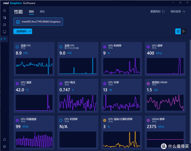Image resolution: width=191 pixels, height=151 pixels.
Task: Select the Performance gauge icon in sidebar
Action: (4, 39)
